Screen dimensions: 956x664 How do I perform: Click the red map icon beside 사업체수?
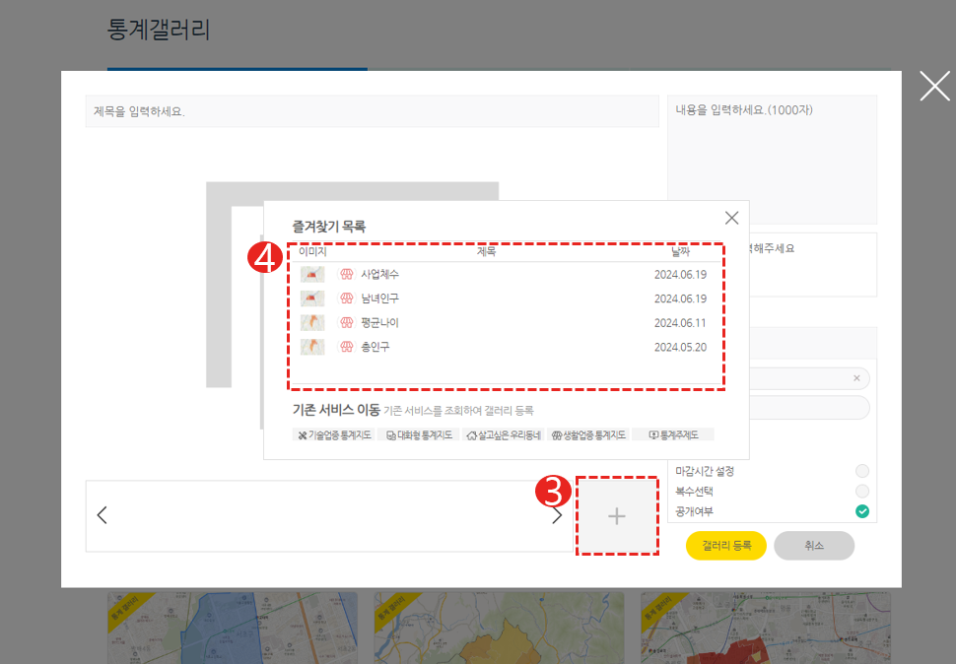click(347, 274)
